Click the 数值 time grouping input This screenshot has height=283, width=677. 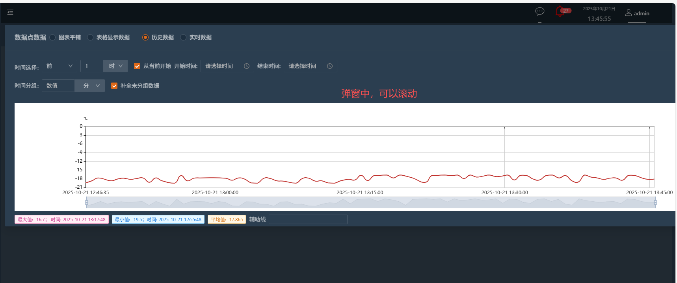(x=58, y=86)
